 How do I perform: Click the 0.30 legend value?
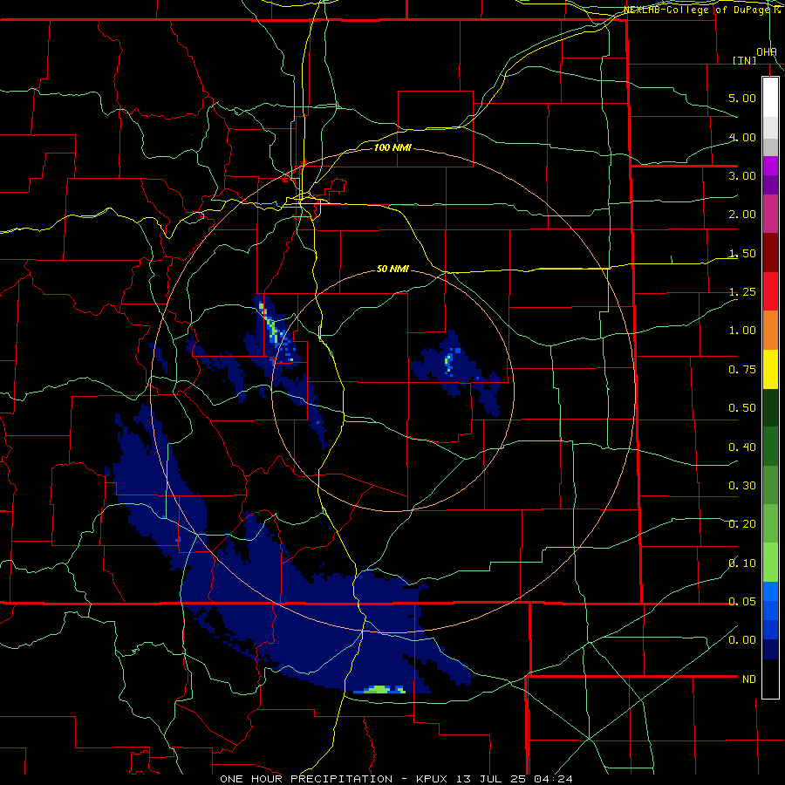click(x=742, y=486)
